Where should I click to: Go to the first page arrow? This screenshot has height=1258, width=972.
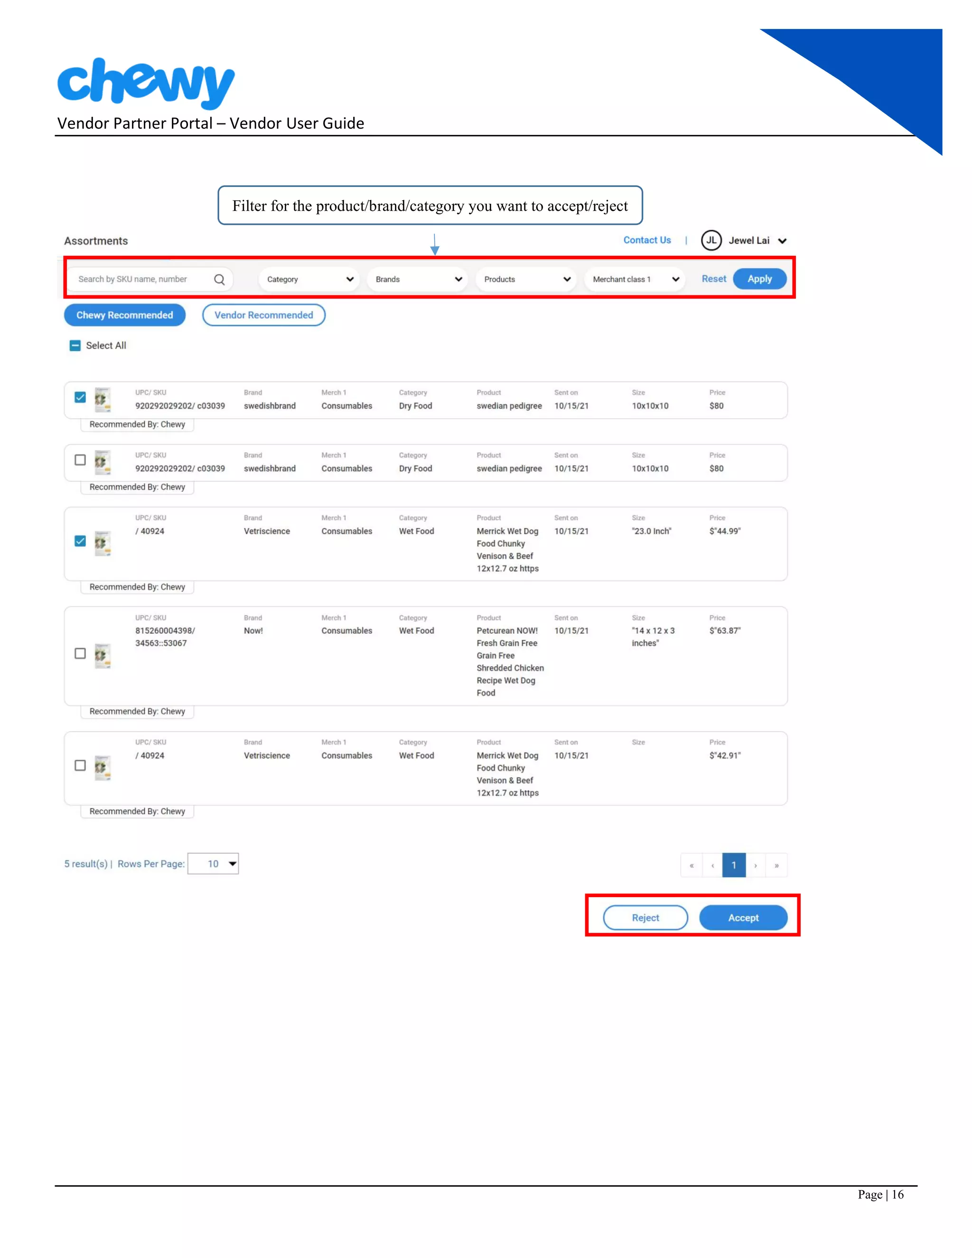coord(692,865)
